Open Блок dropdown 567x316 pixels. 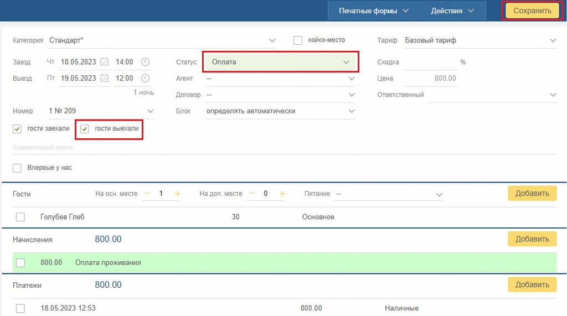tap(280, 111)
